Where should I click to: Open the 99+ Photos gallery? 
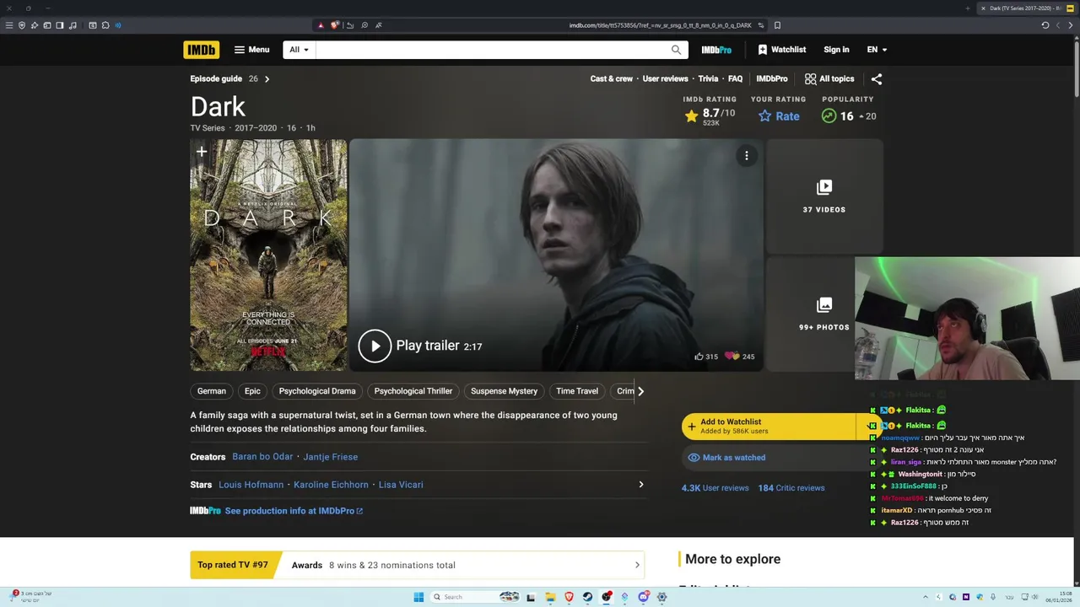point(824,314)
